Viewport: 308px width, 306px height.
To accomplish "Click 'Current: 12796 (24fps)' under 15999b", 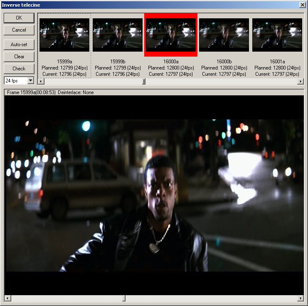I will coord(118,74).
